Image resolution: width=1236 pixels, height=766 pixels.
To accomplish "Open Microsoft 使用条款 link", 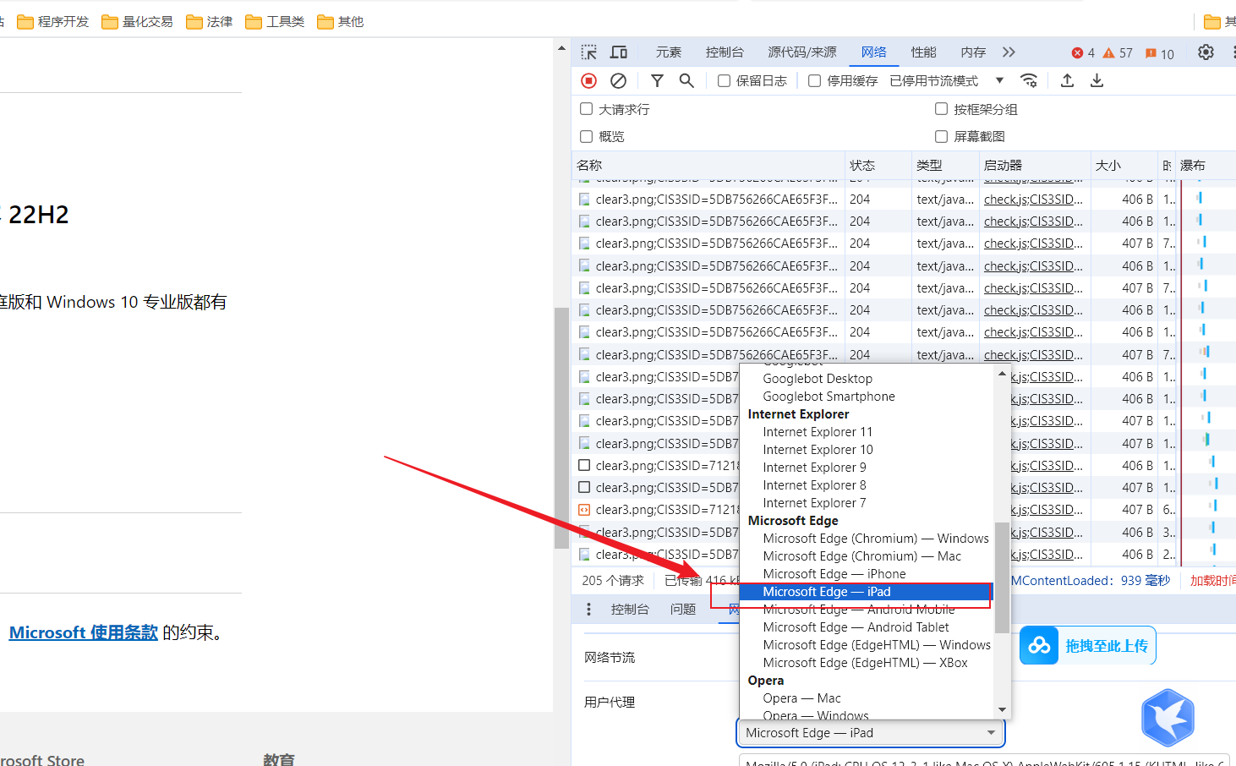I will [84, 632].
